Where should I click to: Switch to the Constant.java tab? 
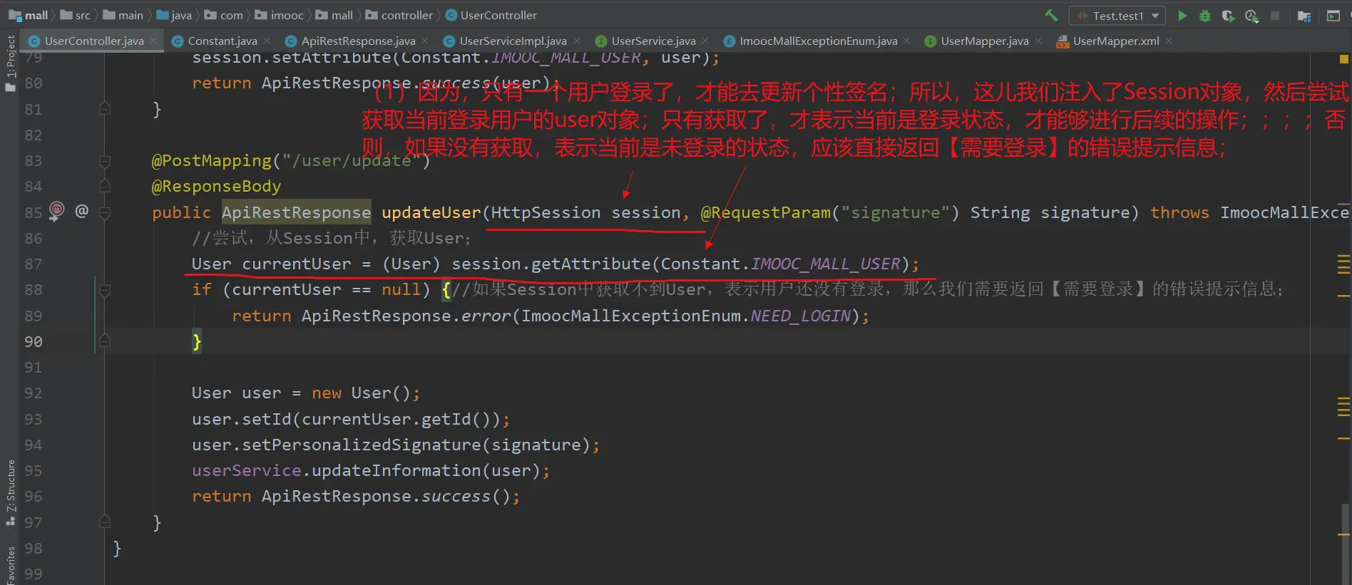click(222, 41)
